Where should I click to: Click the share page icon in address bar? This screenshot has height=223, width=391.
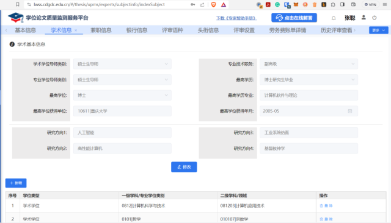click(x=202, y=4)
